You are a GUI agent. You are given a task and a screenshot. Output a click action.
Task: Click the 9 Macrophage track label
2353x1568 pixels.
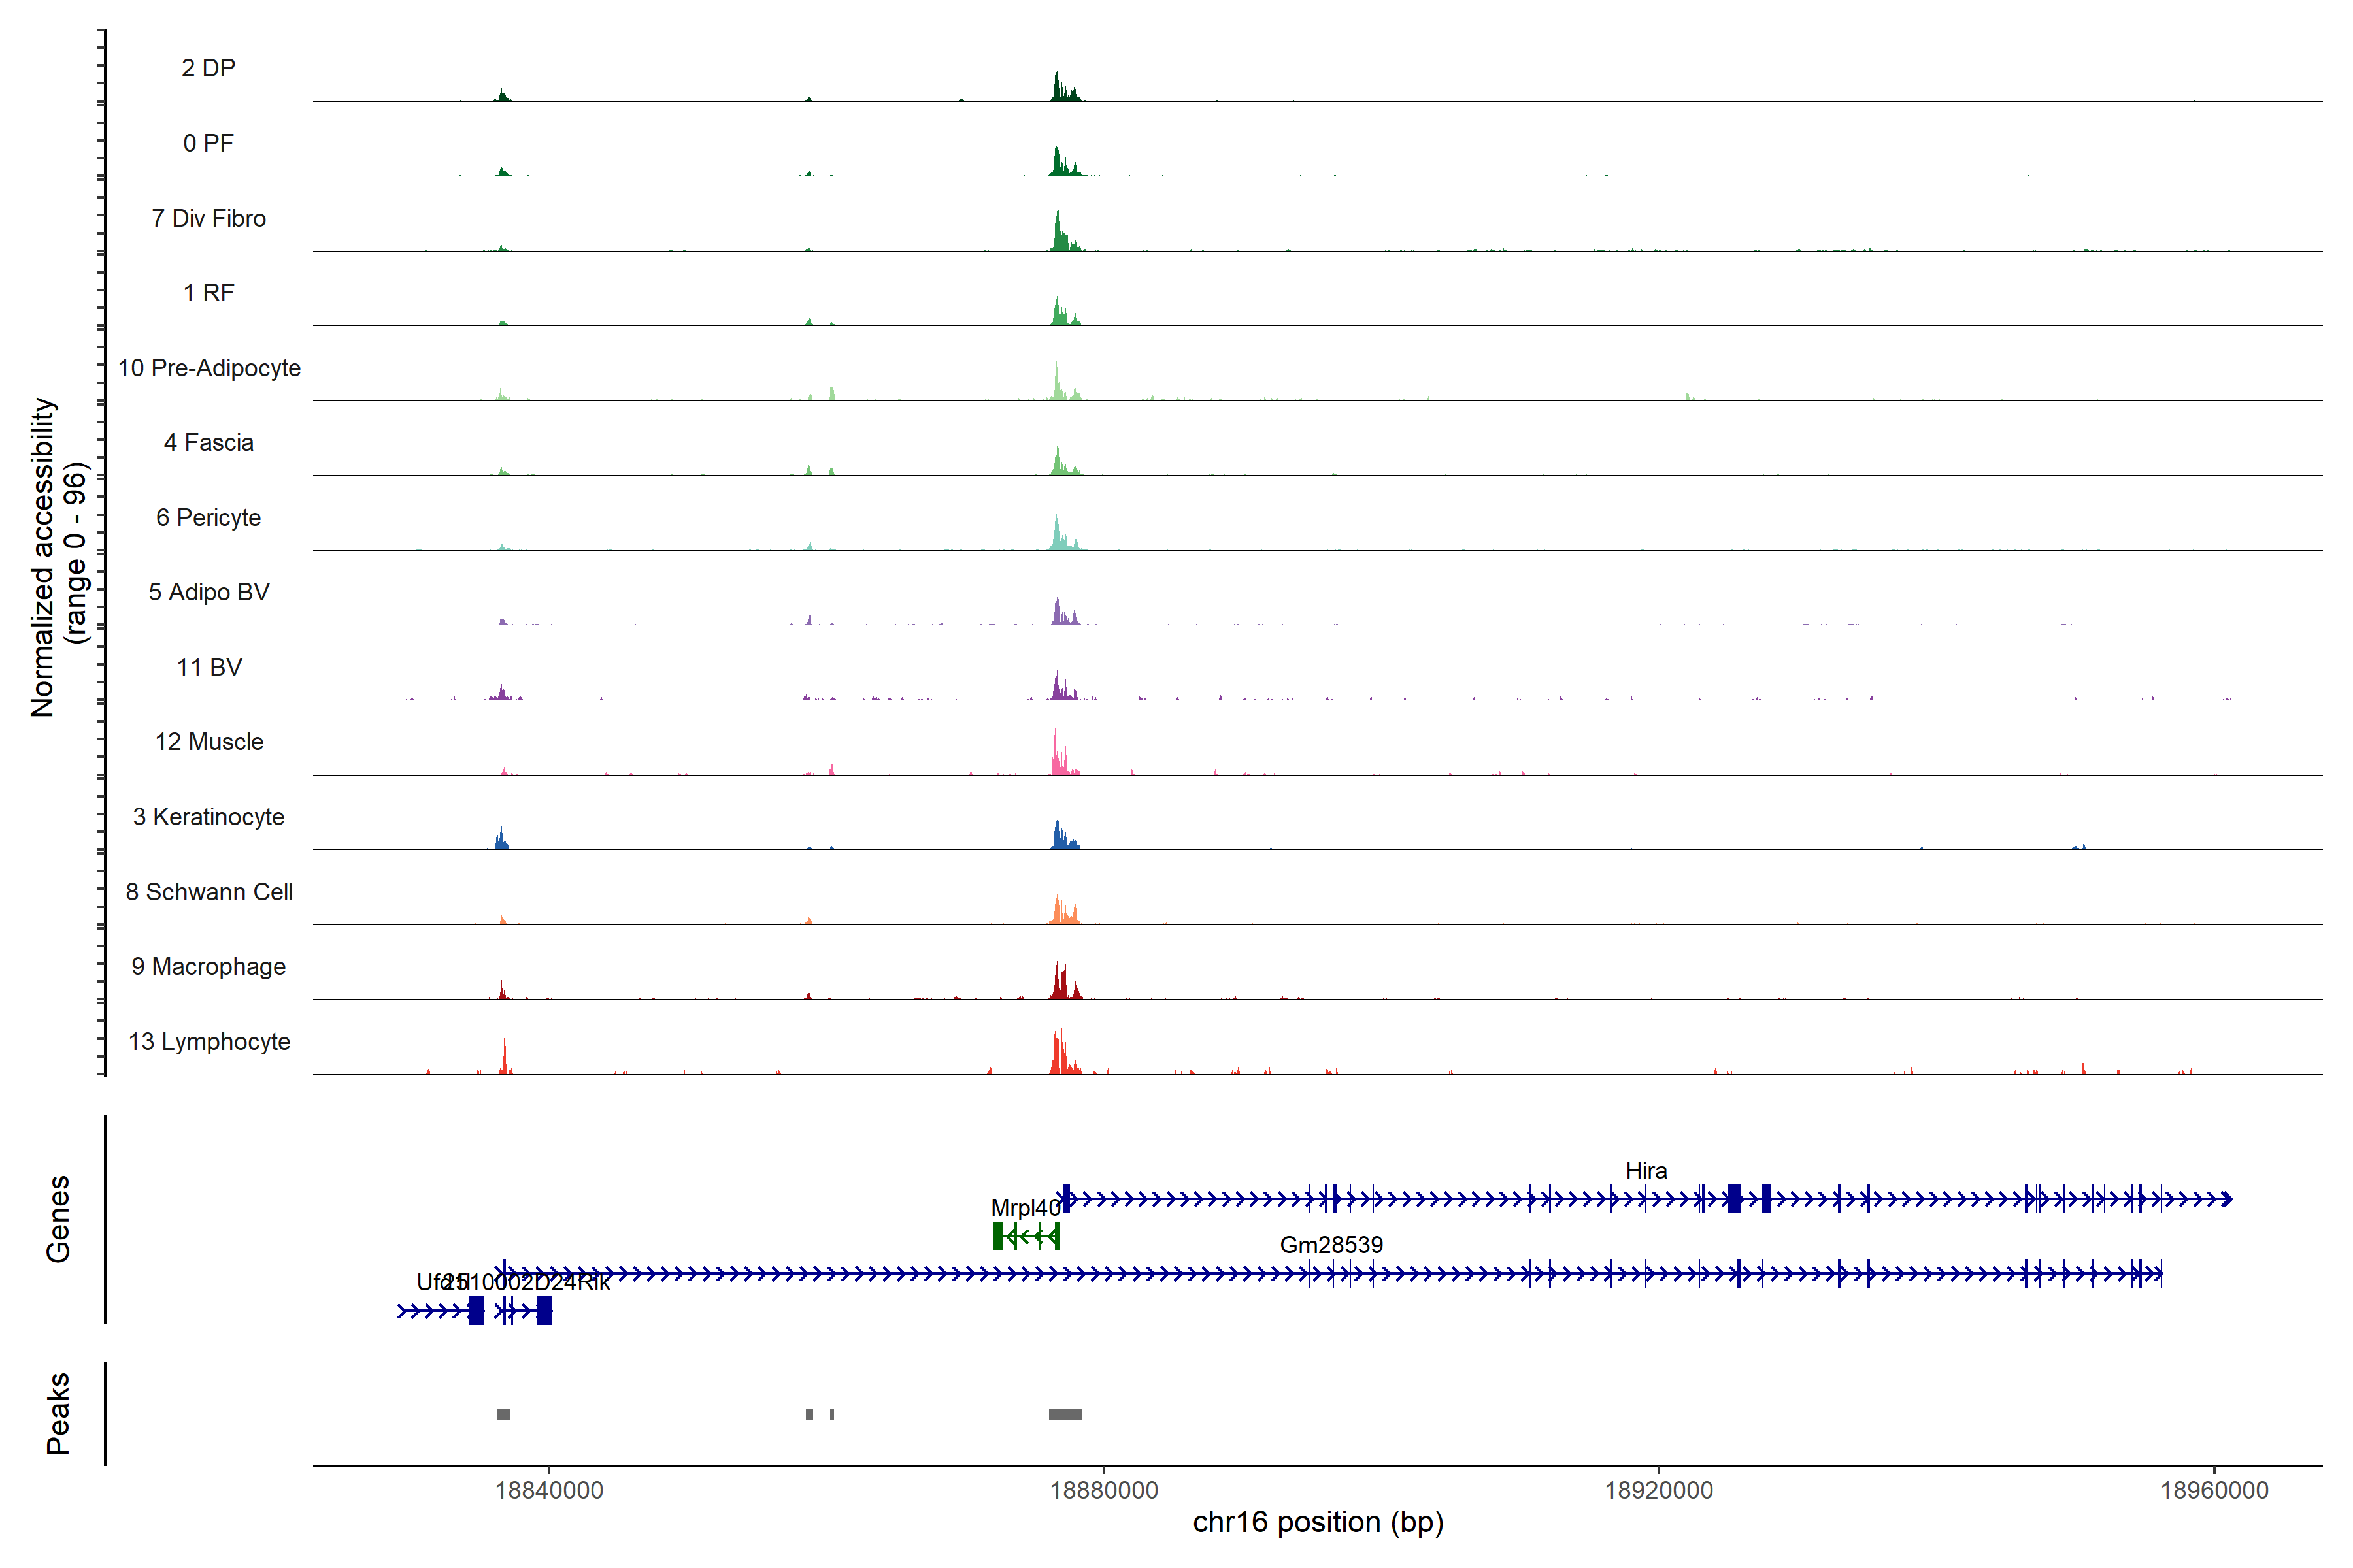[208, 966]
